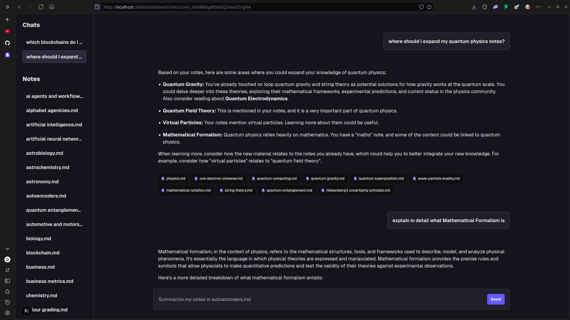
Task: Open the tab list dropdown chevron
Action: [x=549, y=7]
